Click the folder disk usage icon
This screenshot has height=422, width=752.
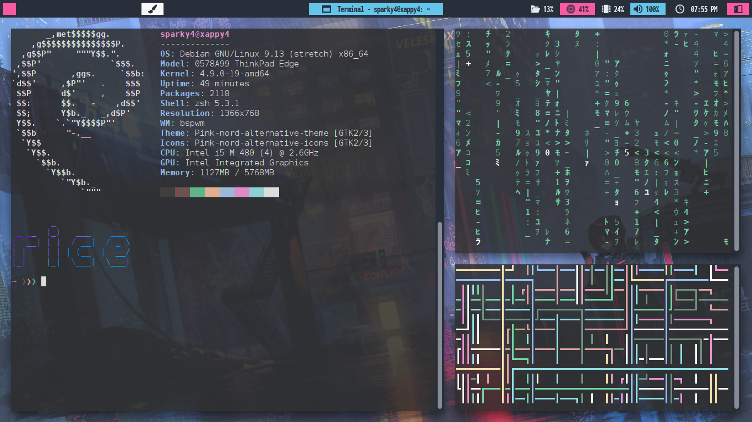tap(535, 9)
